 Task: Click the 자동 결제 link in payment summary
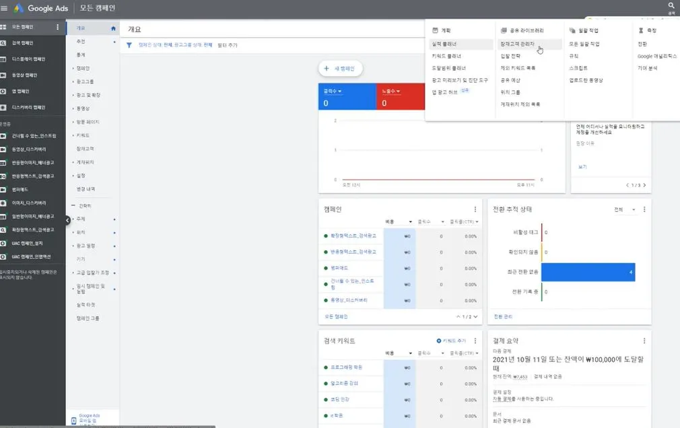pyautogui.click(x=503, y=399)
